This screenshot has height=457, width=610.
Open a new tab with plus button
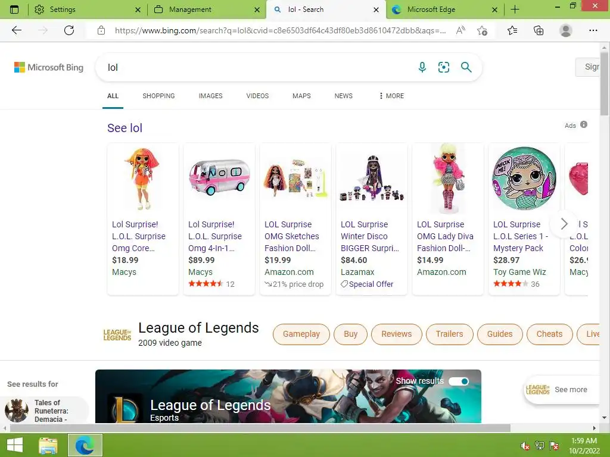tap(515, 10)
